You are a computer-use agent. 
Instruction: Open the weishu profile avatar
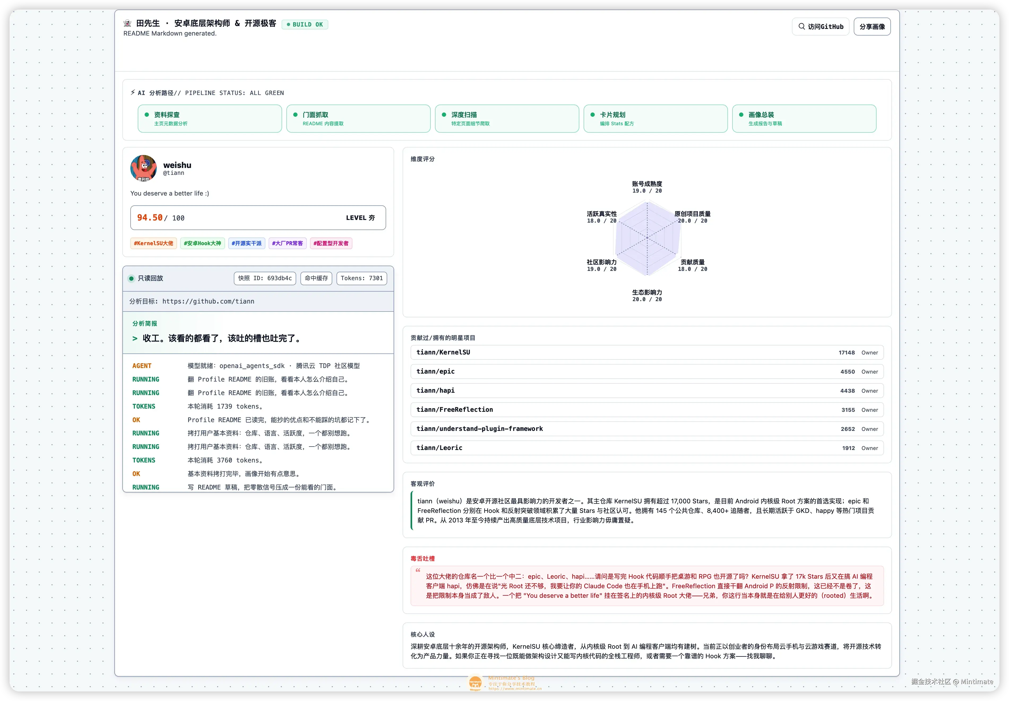(x=144, y=168)
